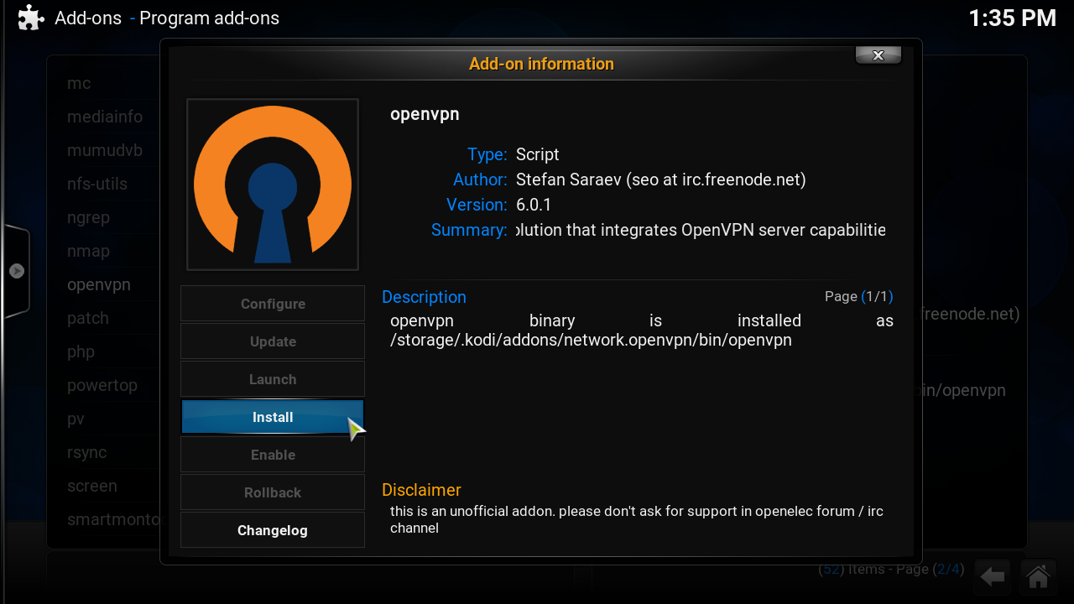Click the Configure button
Viewport: 1074px width, 604px height.
273,304
